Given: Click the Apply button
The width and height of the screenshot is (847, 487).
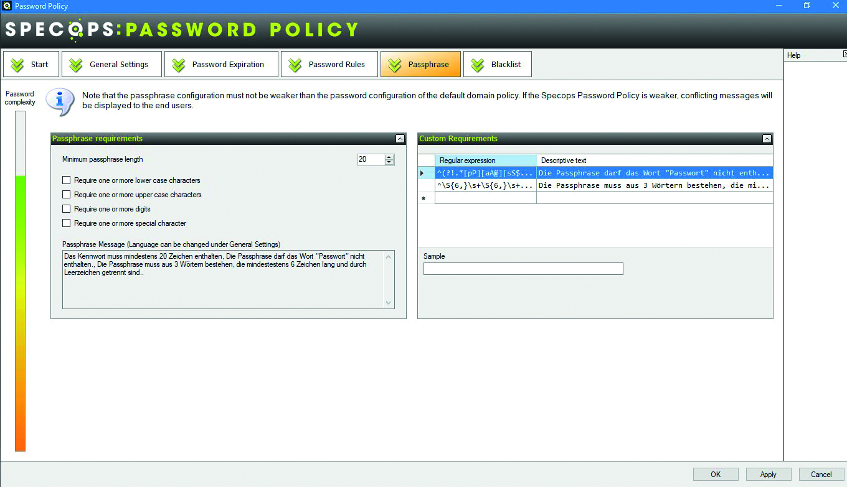Looking at the screenshot, I should click(x=768, y=475).
